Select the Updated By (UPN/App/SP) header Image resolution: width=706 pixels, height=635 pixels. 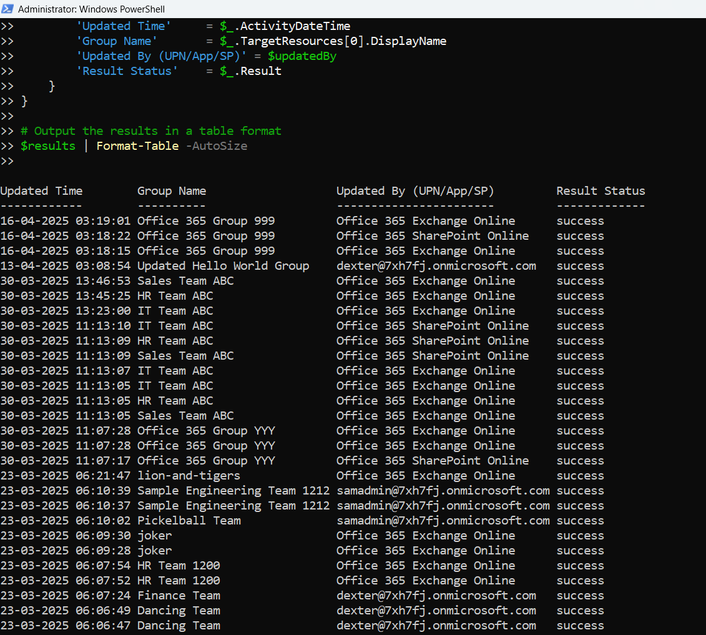pos(415,191)
